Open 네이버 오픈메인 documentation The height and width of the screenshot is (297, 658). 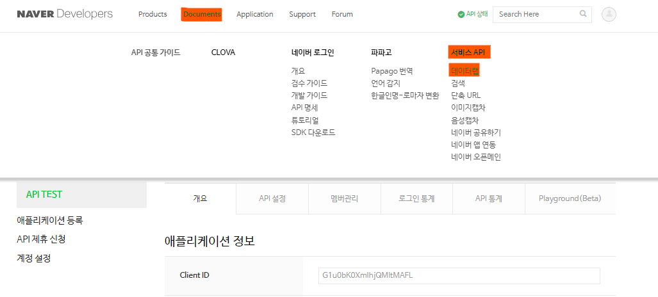(x=476, y=157)
